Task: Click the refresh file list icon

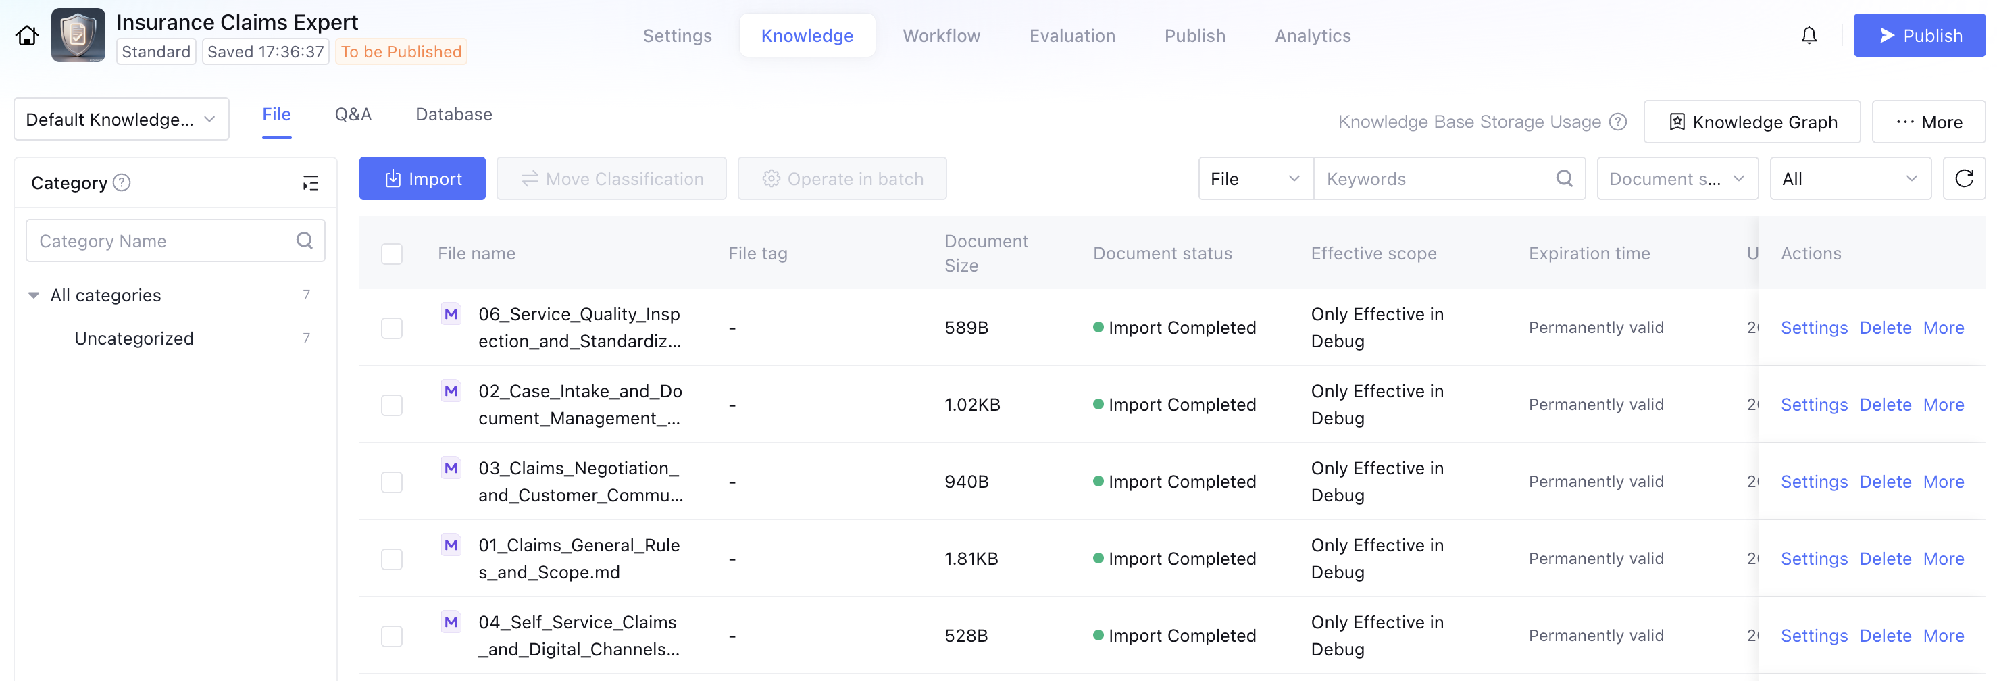Action: (x=1963, y=178)
